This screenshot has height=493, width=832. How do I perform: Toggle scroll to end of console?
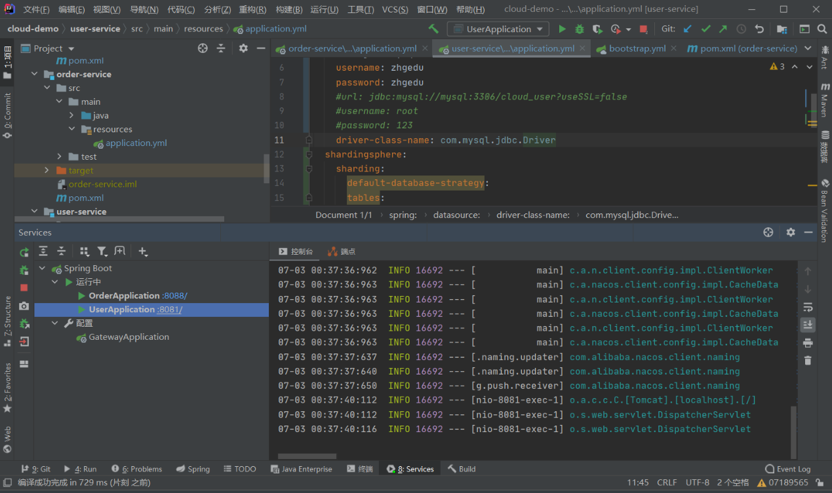click(808, 325)
